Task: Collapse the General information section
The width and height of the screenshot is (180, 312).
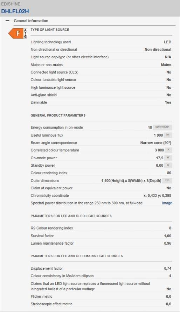Action: click(7, 21)
